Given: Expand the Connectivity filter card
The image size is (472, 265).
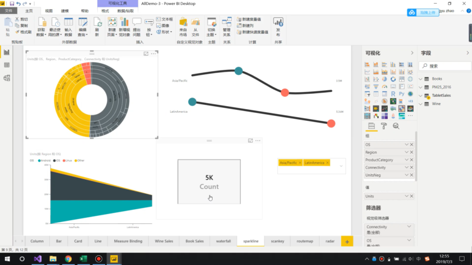Looking at the screenshot, I should (x=409, y=227).
